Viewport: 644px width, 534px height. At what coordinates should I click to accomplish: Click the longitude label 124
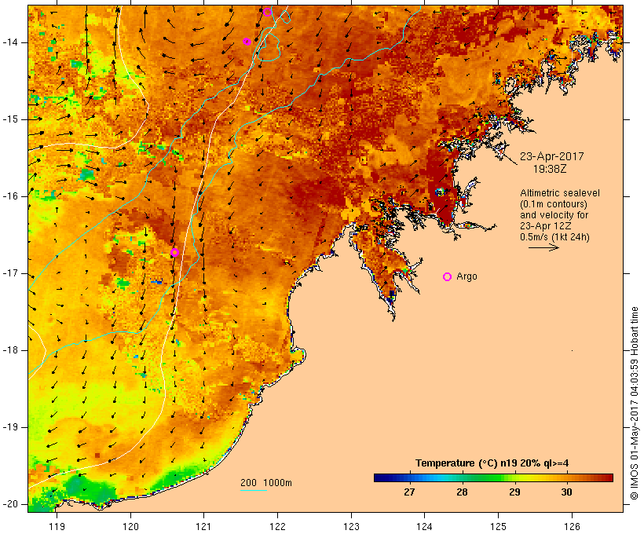coord(424,527)
